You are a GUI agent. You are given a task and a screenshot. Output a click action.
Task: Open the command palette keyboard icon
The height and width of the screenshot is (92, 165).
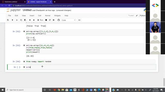[79, 20]
